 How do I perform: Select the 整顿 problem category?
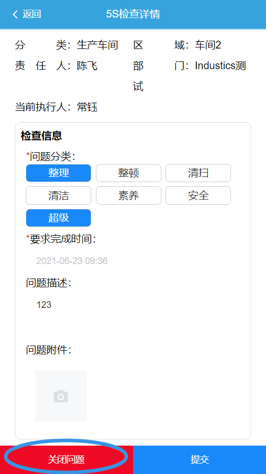click(128, 173)
